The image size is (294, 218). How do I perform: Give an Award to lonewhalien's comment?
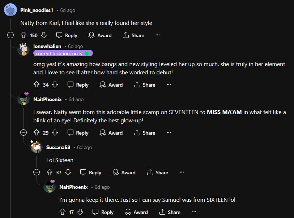(111, 85)
